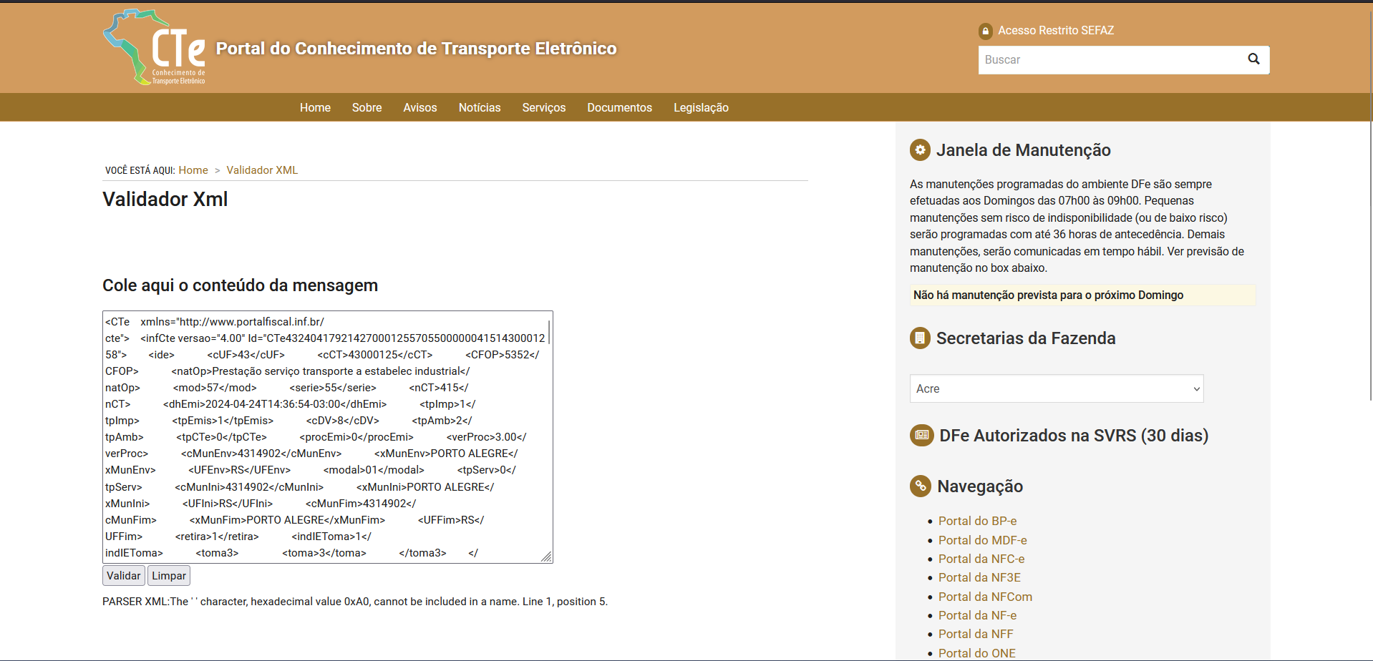The width and height of the screenshot is (1373, 661).
Task: Open the Acesso Restrito SEFAZ link
Action: point(1055,31)
